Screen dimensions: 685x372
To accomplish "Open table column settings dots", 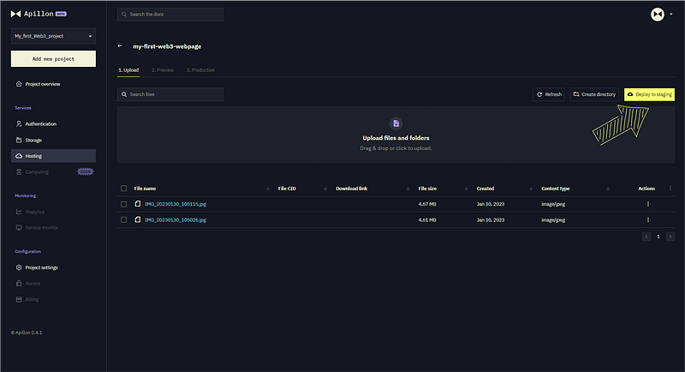I will [670, 189].
